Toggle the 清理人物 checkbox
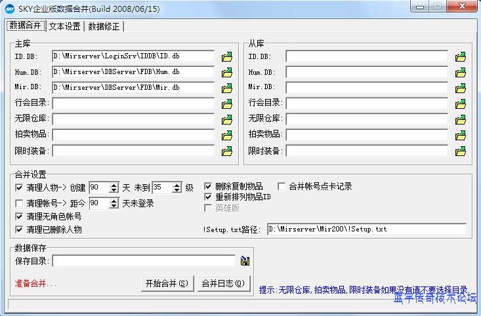481x316 pixels. click(x=19, y=188)
